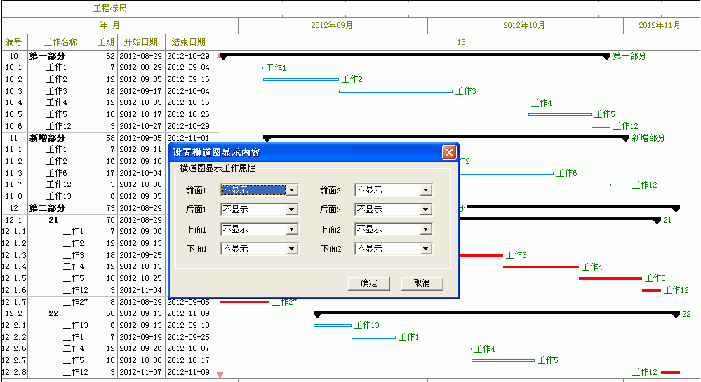Click the blue 工作1 bar of row 10.1
Viewport: 701px width, 382px height.
pyautogui.click(x=241, y=68)
